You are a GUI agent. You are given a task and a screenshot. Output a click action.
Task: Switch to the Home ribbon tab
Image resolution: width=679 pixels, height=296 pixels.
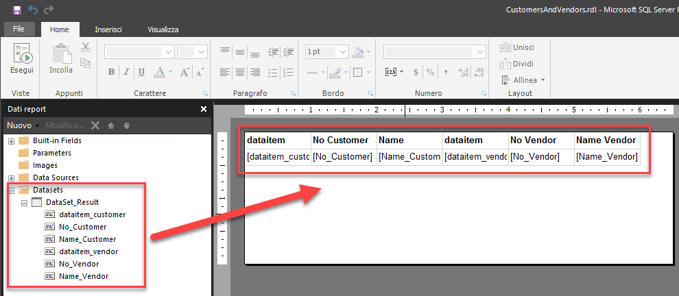(59, 29)
